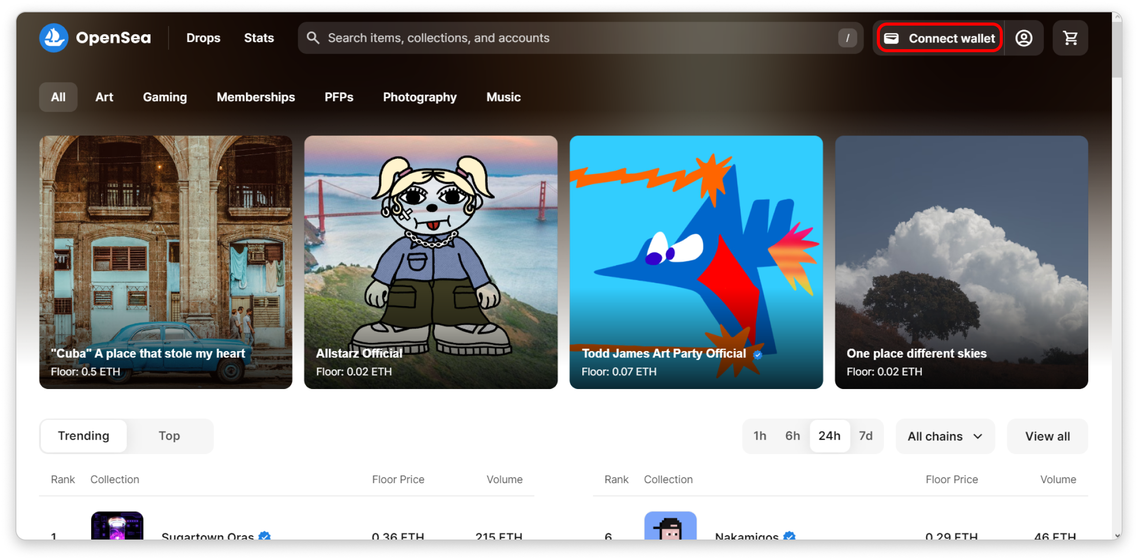The width and height of the screenshot is (1138, 560).
Task: Open the Drops menu
Action: (x=203, y=38)
